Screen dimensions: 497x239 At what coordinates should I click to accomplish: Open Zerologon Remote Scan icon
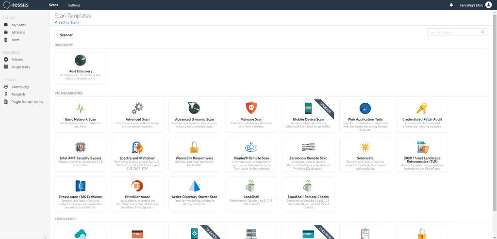coord(308,146)
